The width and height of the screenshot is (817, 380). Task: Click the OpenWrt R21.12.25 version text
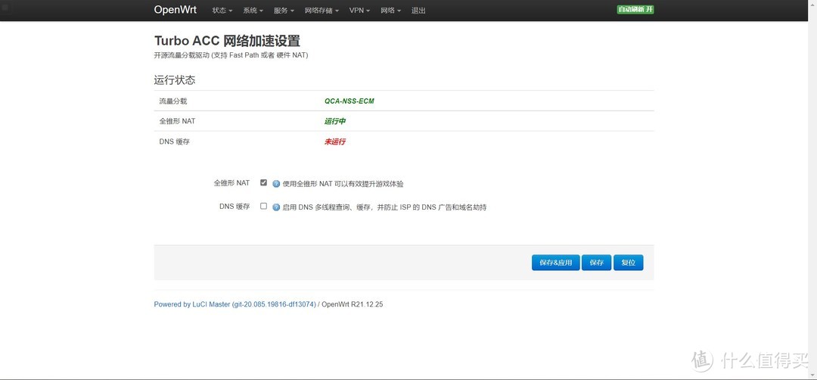point(353,304)
